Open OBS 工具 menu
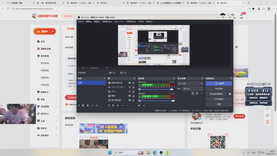277x156 pixels. point(141,21)
